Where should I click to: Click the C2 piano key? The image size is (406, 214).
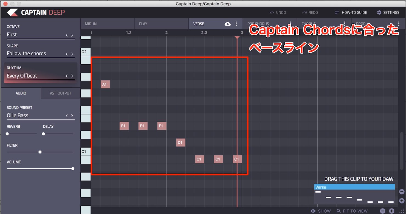(x=86, y=52)
